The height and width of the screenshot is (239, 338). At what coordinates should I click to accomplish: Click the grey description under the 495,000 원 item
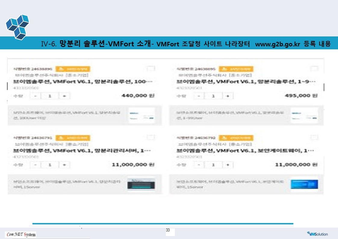coord(230,115)
